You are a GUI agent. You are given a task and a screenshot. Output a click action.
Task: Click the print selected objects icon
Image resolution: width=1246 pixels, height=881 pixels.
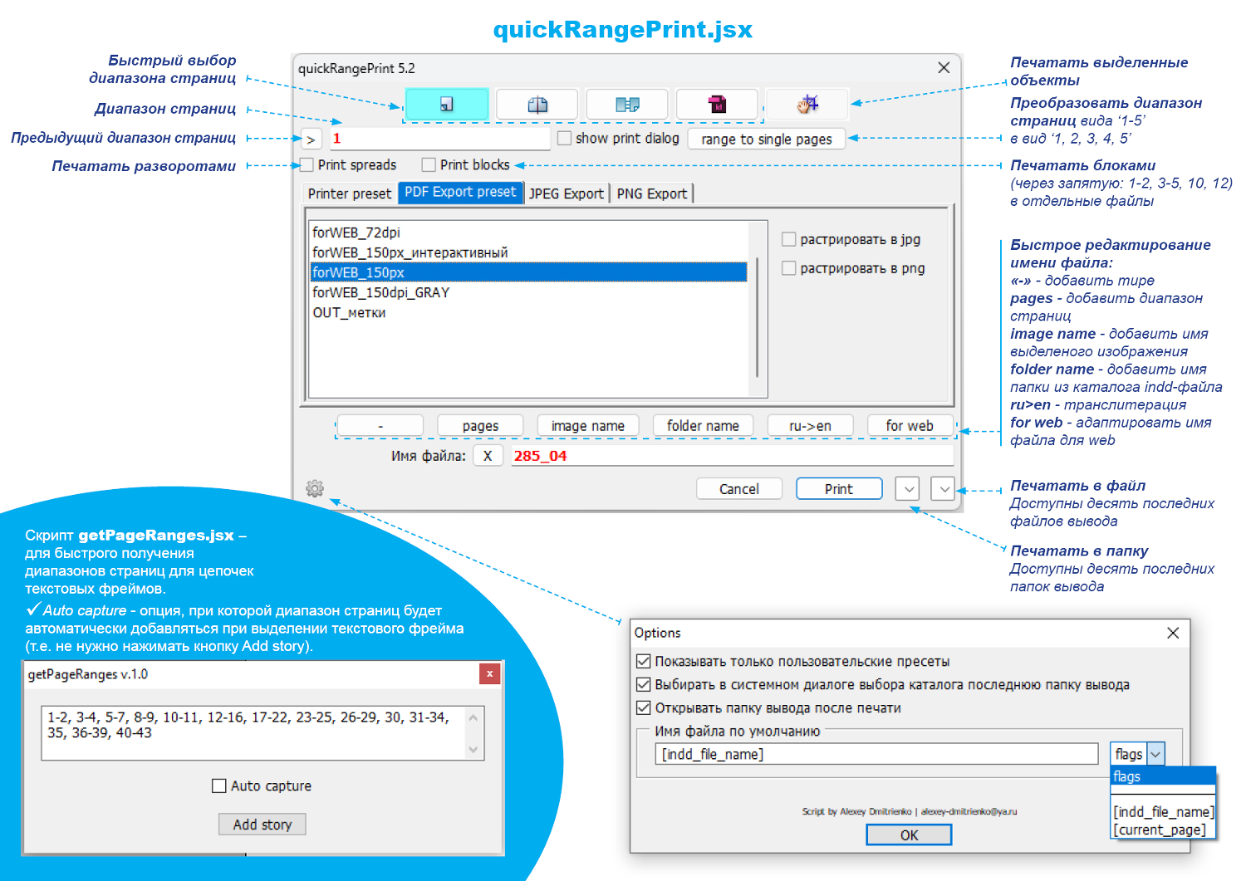click(x=807, y=104)
